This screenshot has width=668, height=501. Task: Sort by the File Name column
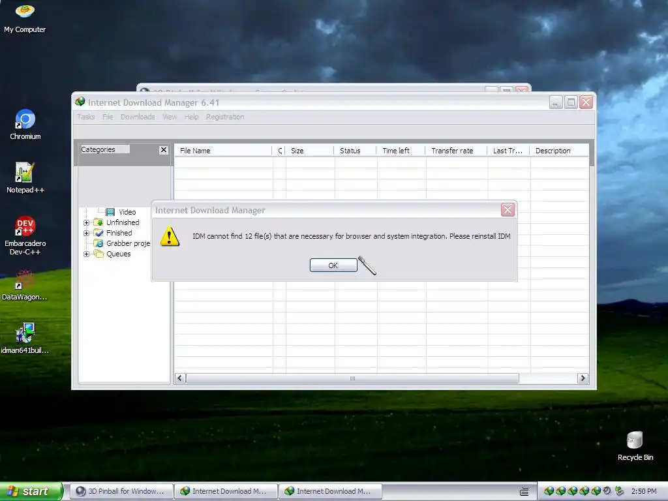tap(223, 151)
